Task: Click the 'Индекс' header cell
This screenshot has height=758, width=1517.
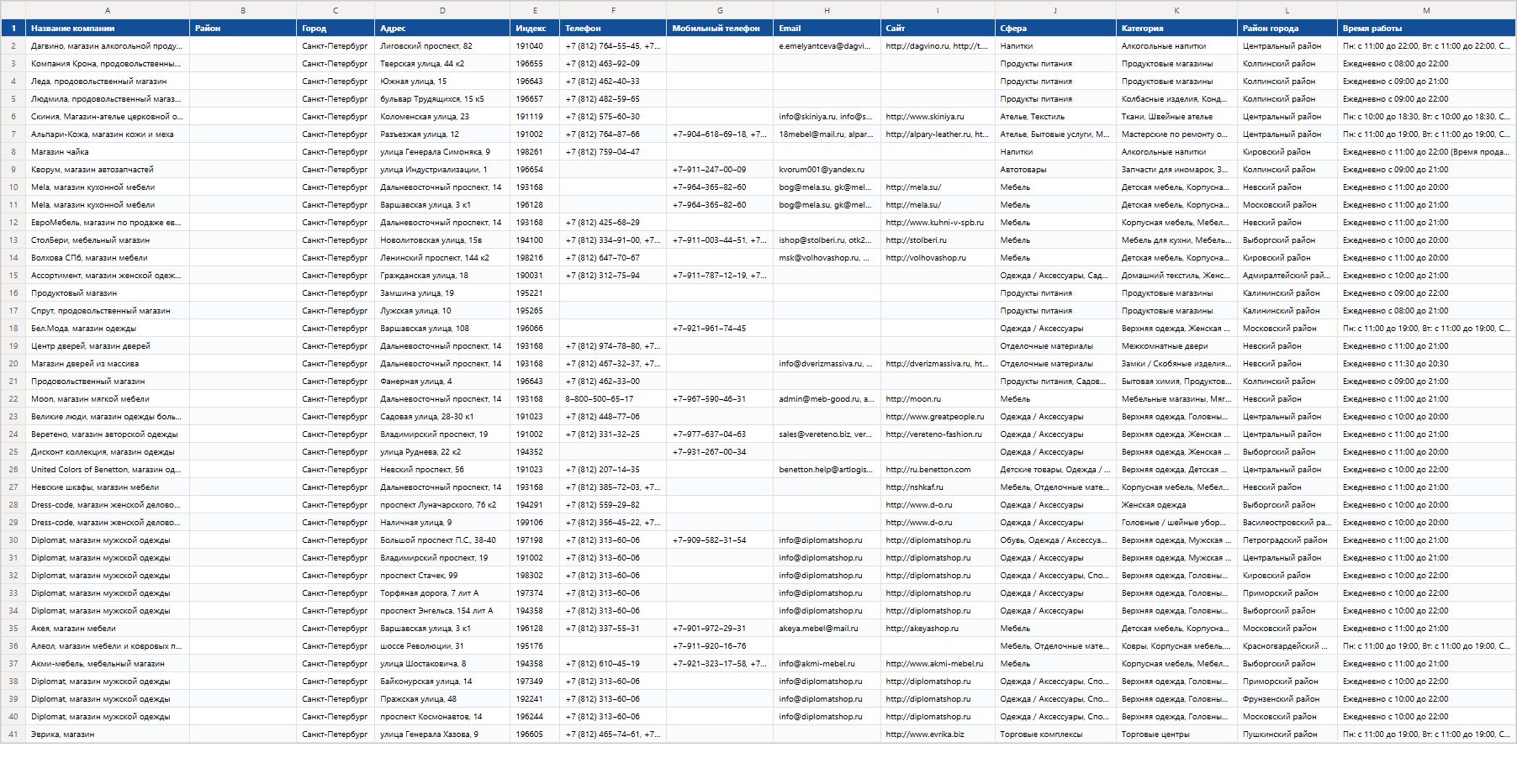Action: [535, 29]
